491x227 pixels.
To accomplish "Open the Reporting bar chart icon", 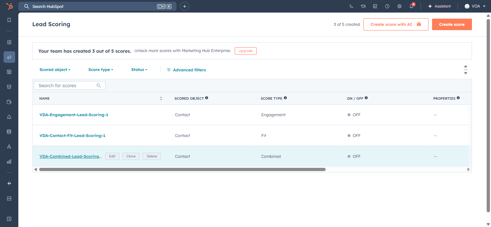I will click(9, 162).
